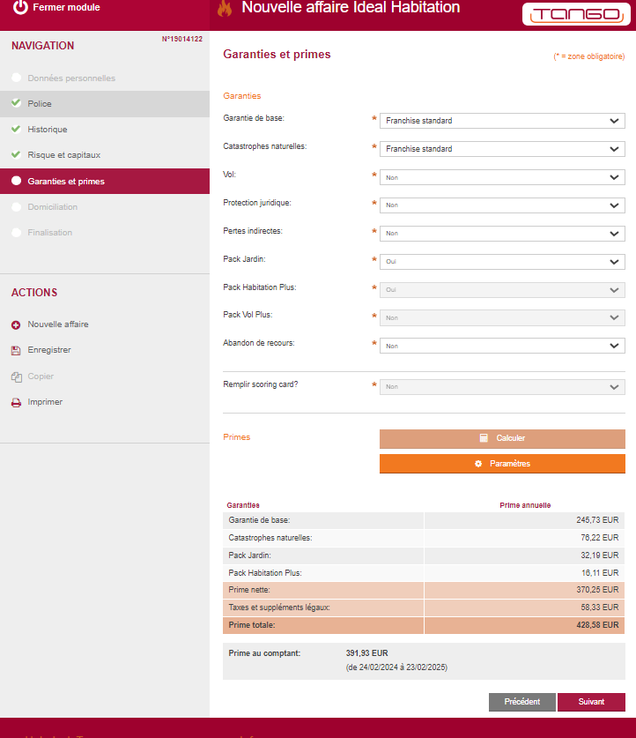Click the Catastrophes naturelles premium 76,22 EUR
636x738 pixels.
click(599, 538)
